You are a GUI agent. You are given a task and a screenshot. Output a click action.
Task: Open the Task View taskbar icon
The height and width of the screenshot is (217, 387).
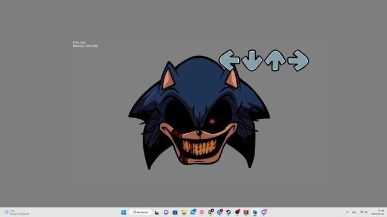click(x=157, y=212)
